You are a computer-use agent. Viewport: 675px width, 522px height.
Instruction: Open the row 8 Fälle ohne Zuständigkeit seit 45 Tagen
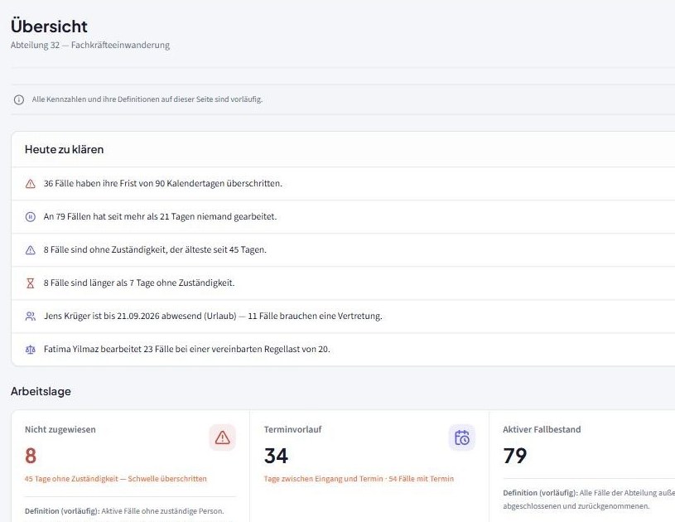[x=343, y=249]
